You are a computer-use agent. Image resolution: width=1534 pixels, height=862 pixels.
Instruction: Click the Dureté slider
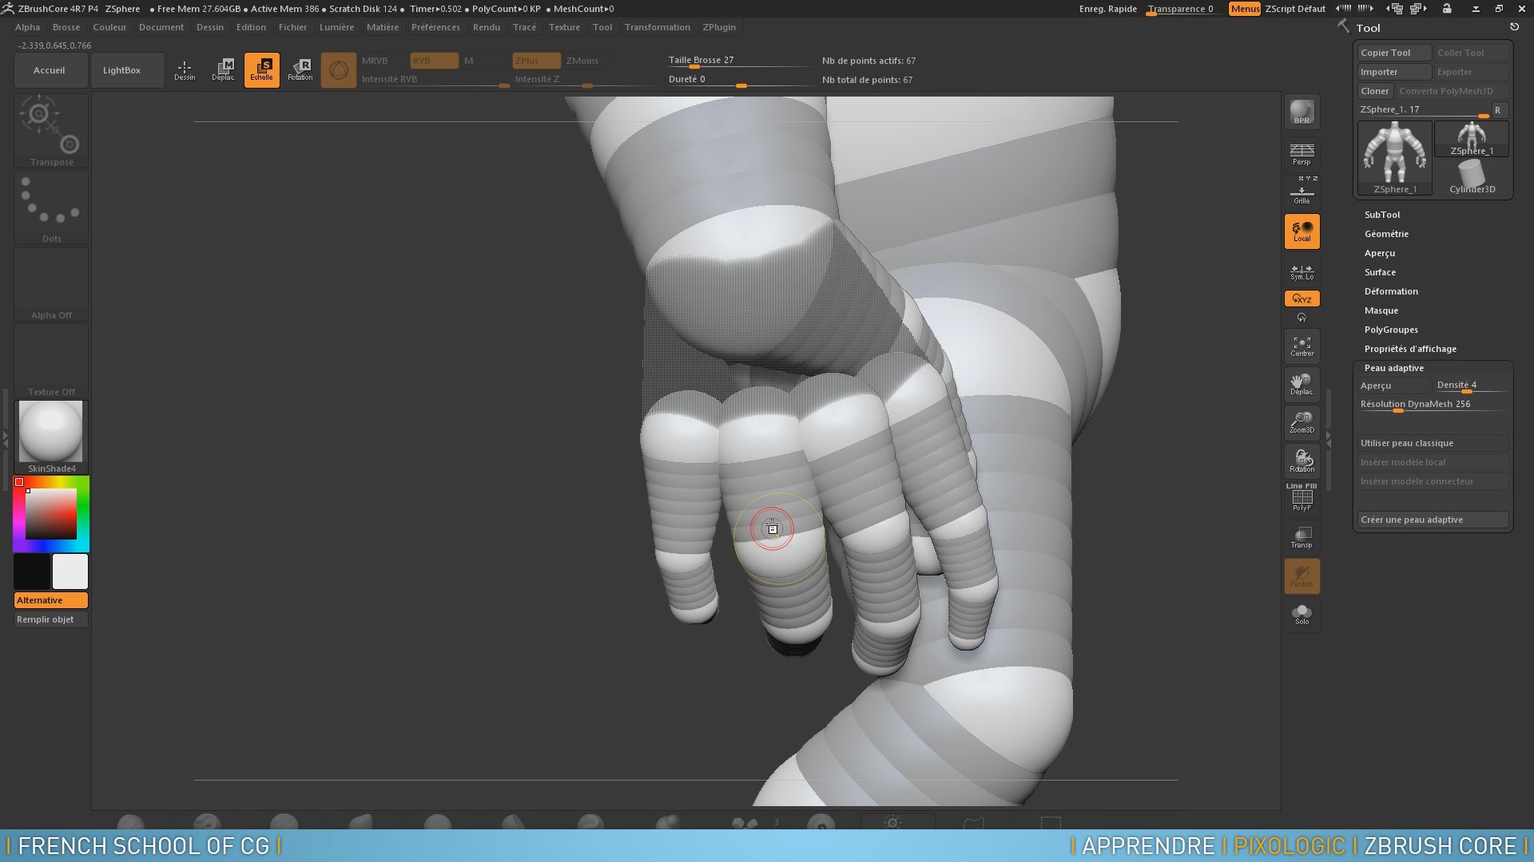(739, 80)
